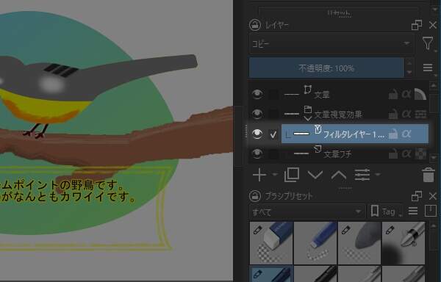This screenshot has width=441, height=282.
Task: Lock the レイヤー docker with its padlock icon
Action: tap(255, 25)
